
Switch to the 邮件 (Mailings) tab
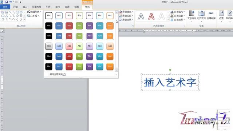(x=58, y=7)
